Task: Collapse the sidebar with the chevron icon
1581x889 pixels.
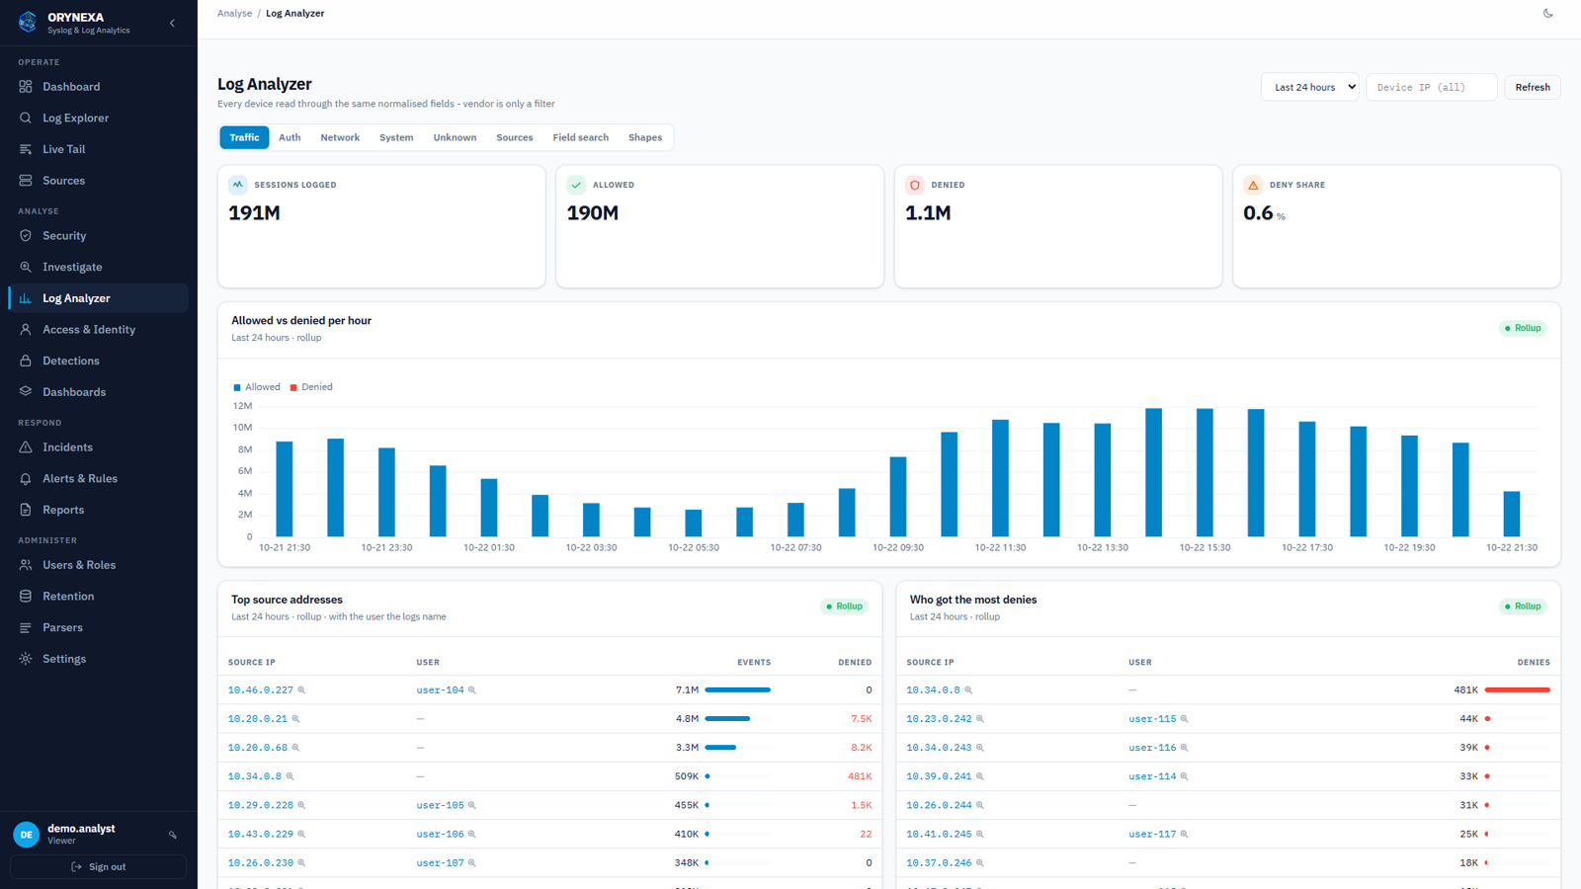Action: point(172,23)
